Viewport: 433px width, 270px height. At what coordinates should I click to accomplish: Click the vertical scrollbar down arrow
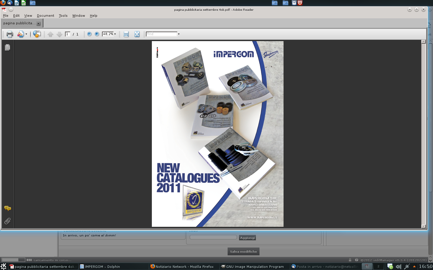424,226
